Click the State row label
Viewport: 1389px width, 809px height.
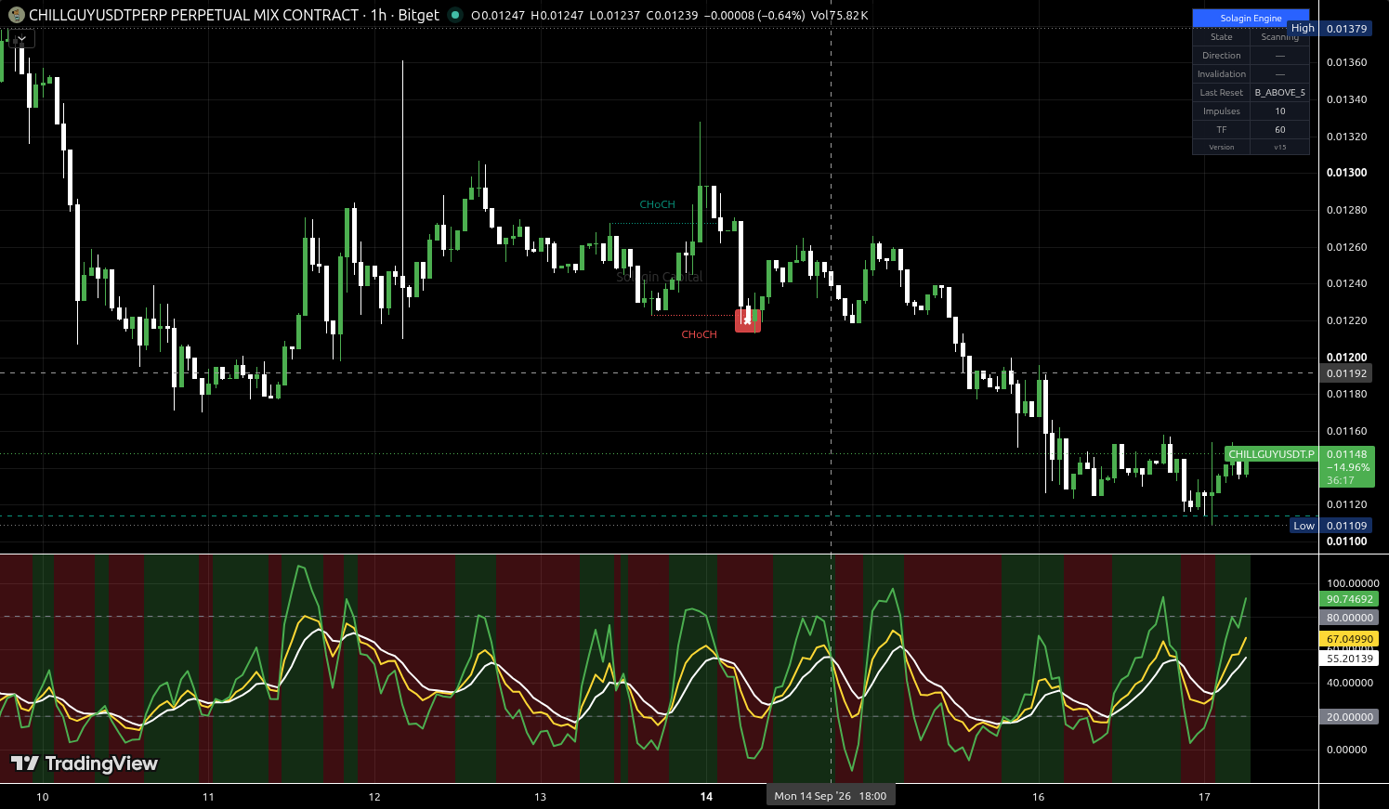click(x=1222, y=37)
